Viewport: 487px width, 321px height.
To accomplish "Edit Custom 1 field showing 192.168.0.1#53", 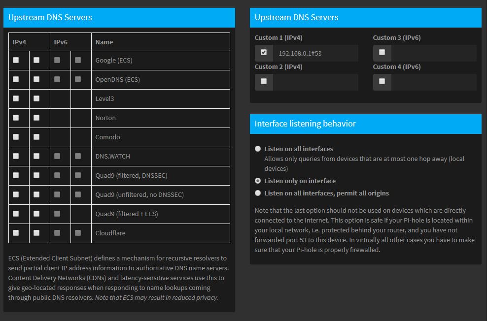I will point(315,53).
